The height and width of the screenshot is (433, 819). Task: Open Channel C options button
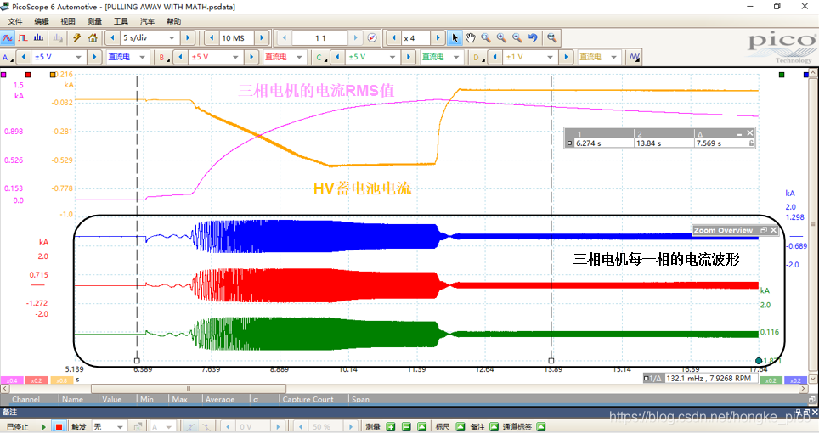(320, 57)
